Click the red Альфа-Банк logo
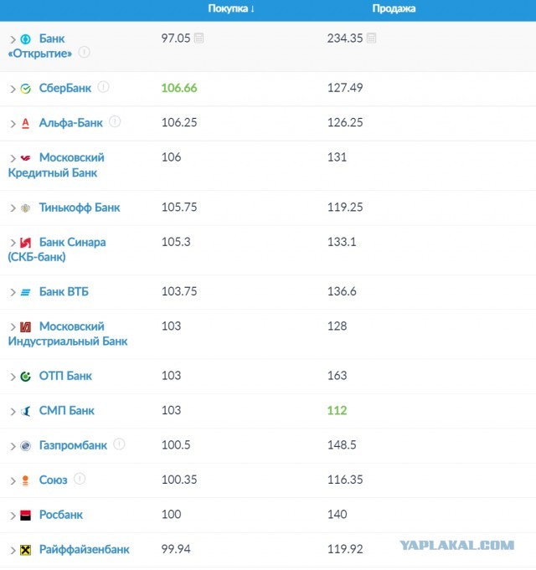Image resolution: width=536 pixels, height=570 pixels. (25, 124)
